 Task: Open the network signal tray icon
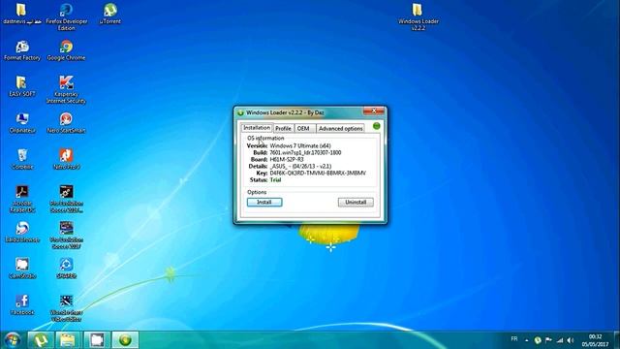tap(560, 340)
